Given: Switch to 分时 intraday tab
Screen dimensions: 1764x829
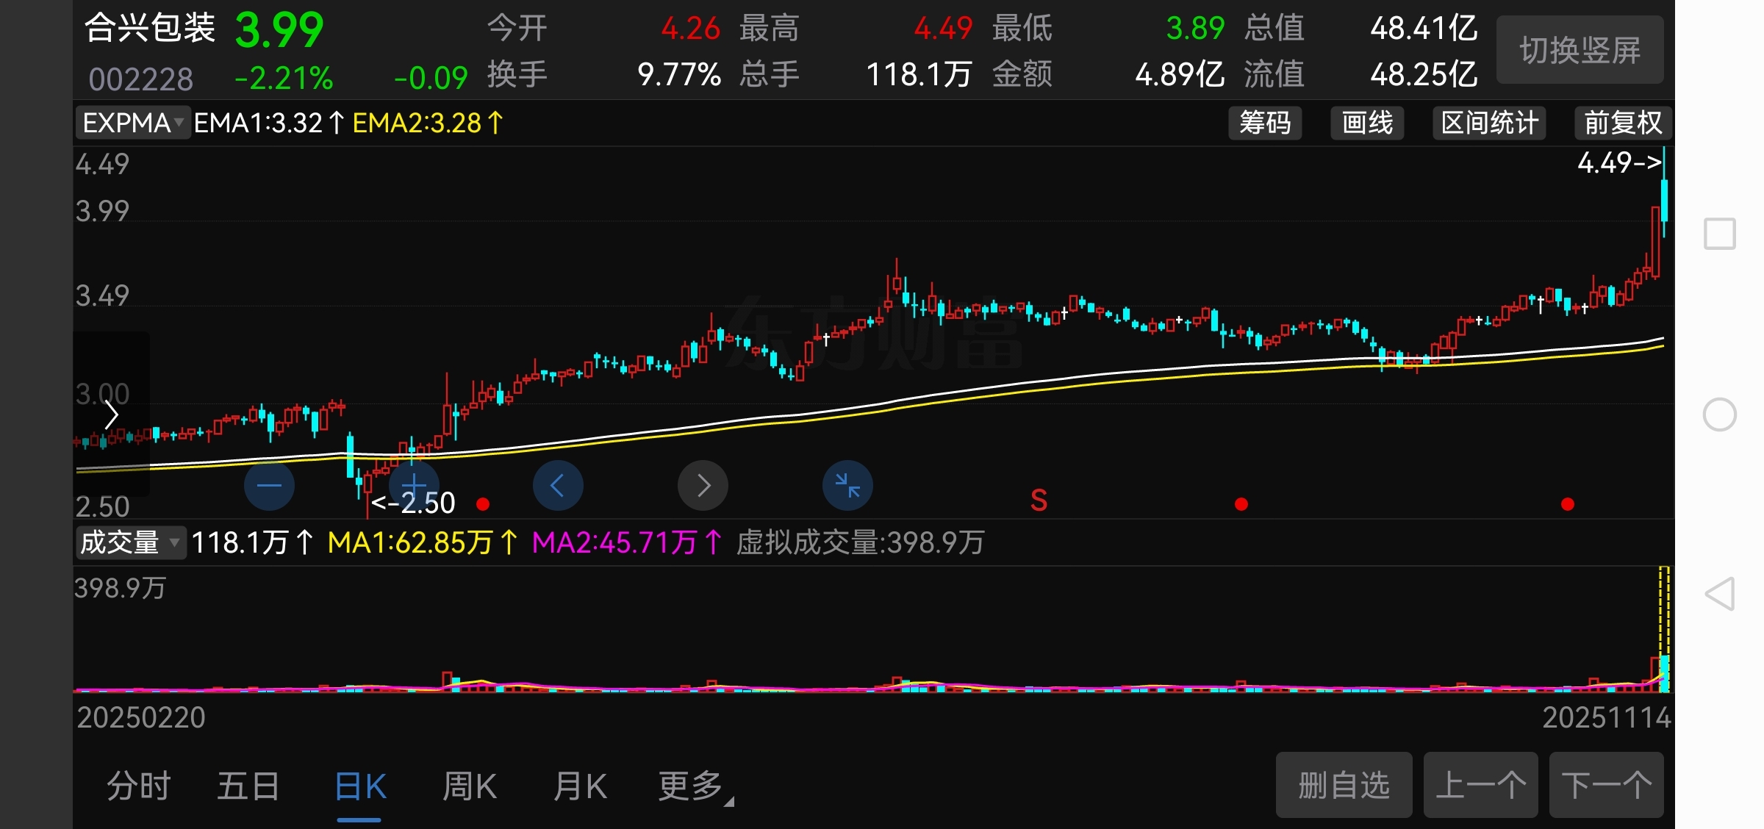Looking at the screenshot, I should pos(138,786).
